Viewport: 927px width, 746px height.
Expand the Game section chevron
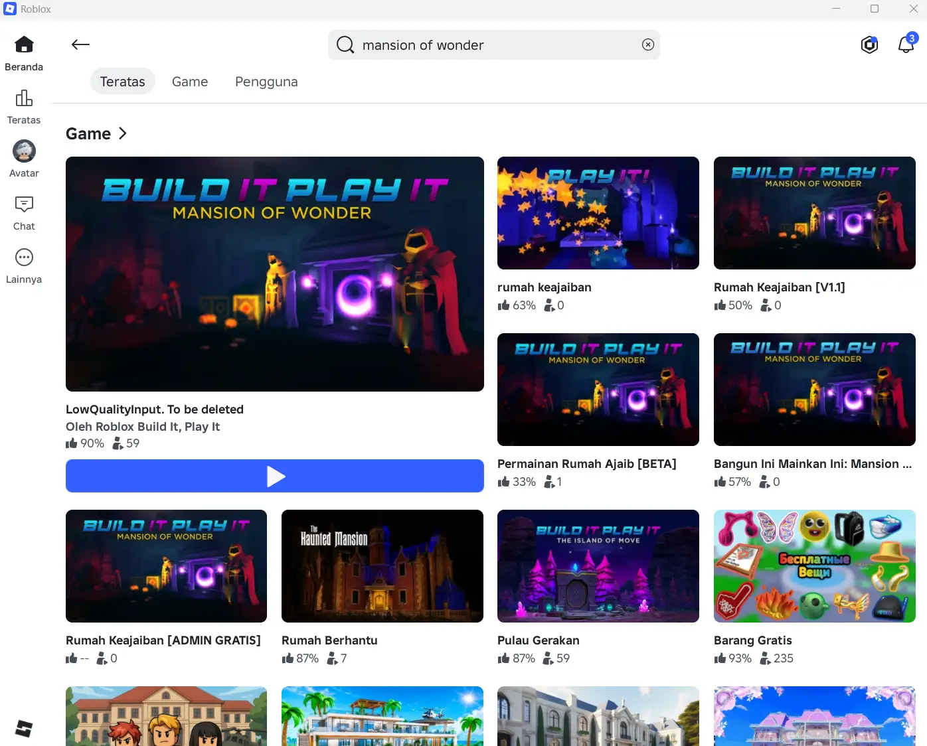pyautogui.click(x=122, y=133)
